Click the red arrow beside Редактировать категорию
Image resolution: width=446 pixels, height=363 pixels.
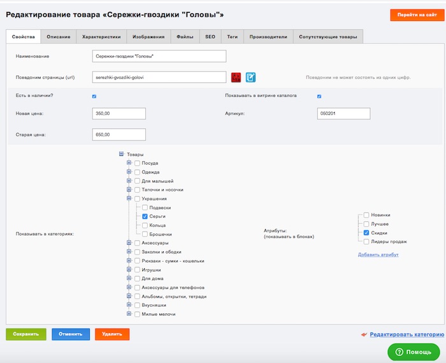tap(364, 334)
